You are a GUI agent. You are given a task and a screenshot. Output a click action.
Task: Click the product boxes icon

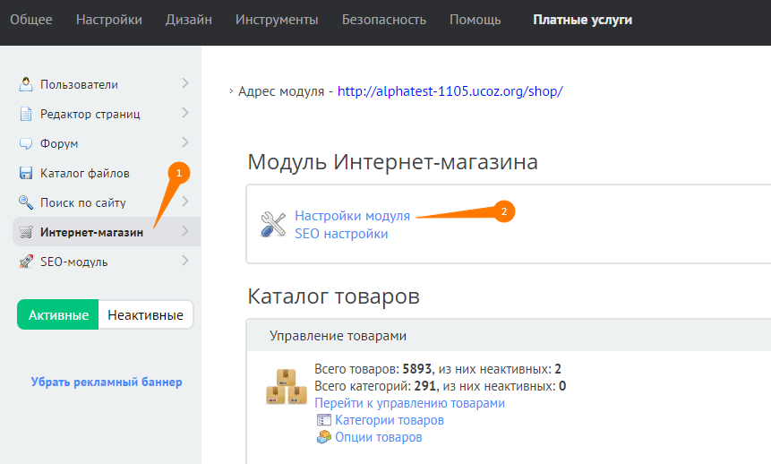[x=286, y=386]
